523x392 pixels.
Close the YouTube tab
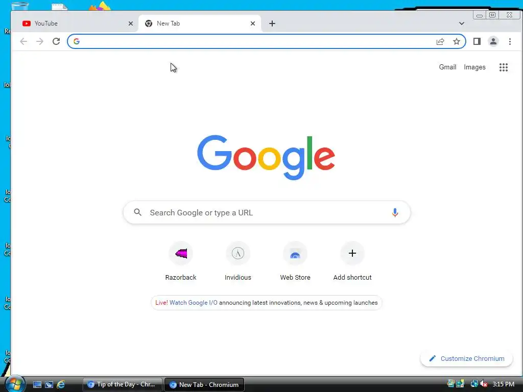pyautogui.click(x=131, y=23)
